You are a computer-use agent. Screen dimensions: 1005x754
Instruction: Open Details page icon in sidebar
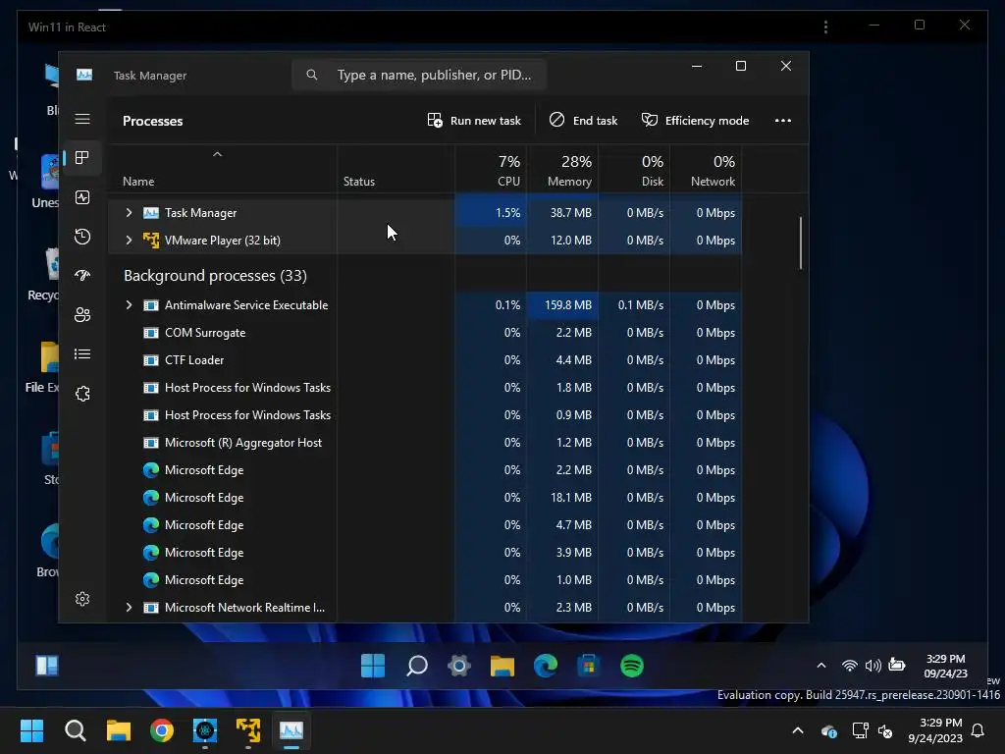[x=82, y=353]
